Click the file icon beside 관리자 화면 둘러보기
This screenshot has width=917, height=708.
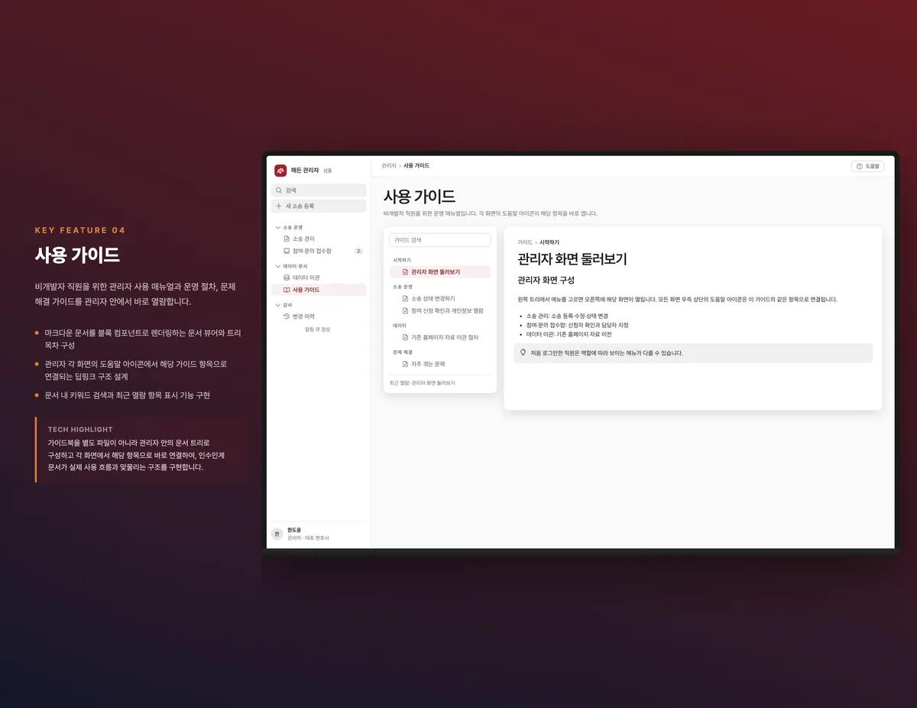coord(405,272)
